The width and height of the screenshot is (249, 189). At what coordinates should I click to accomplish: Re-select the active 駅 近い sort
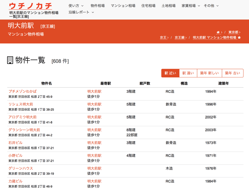[x=170, y=73]
